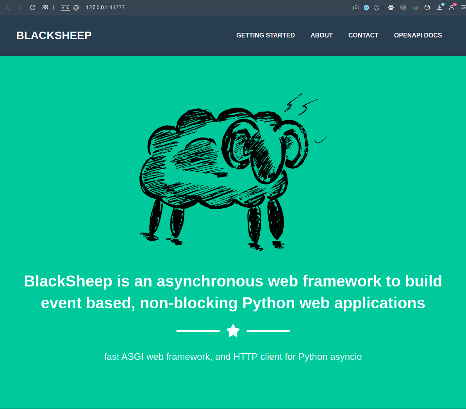Image resolution: width=466 pixels, height=409 pixels.
Task: Go back using the browser back arrow
Action: 7,7
